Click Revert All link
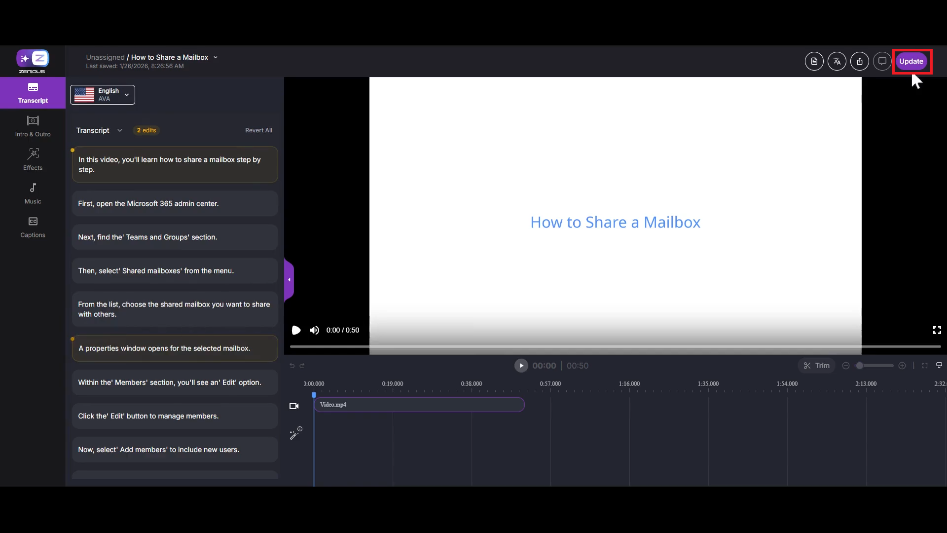Image resolution: width=947 pixels, height=533 pixels. (x=258, y=130)
